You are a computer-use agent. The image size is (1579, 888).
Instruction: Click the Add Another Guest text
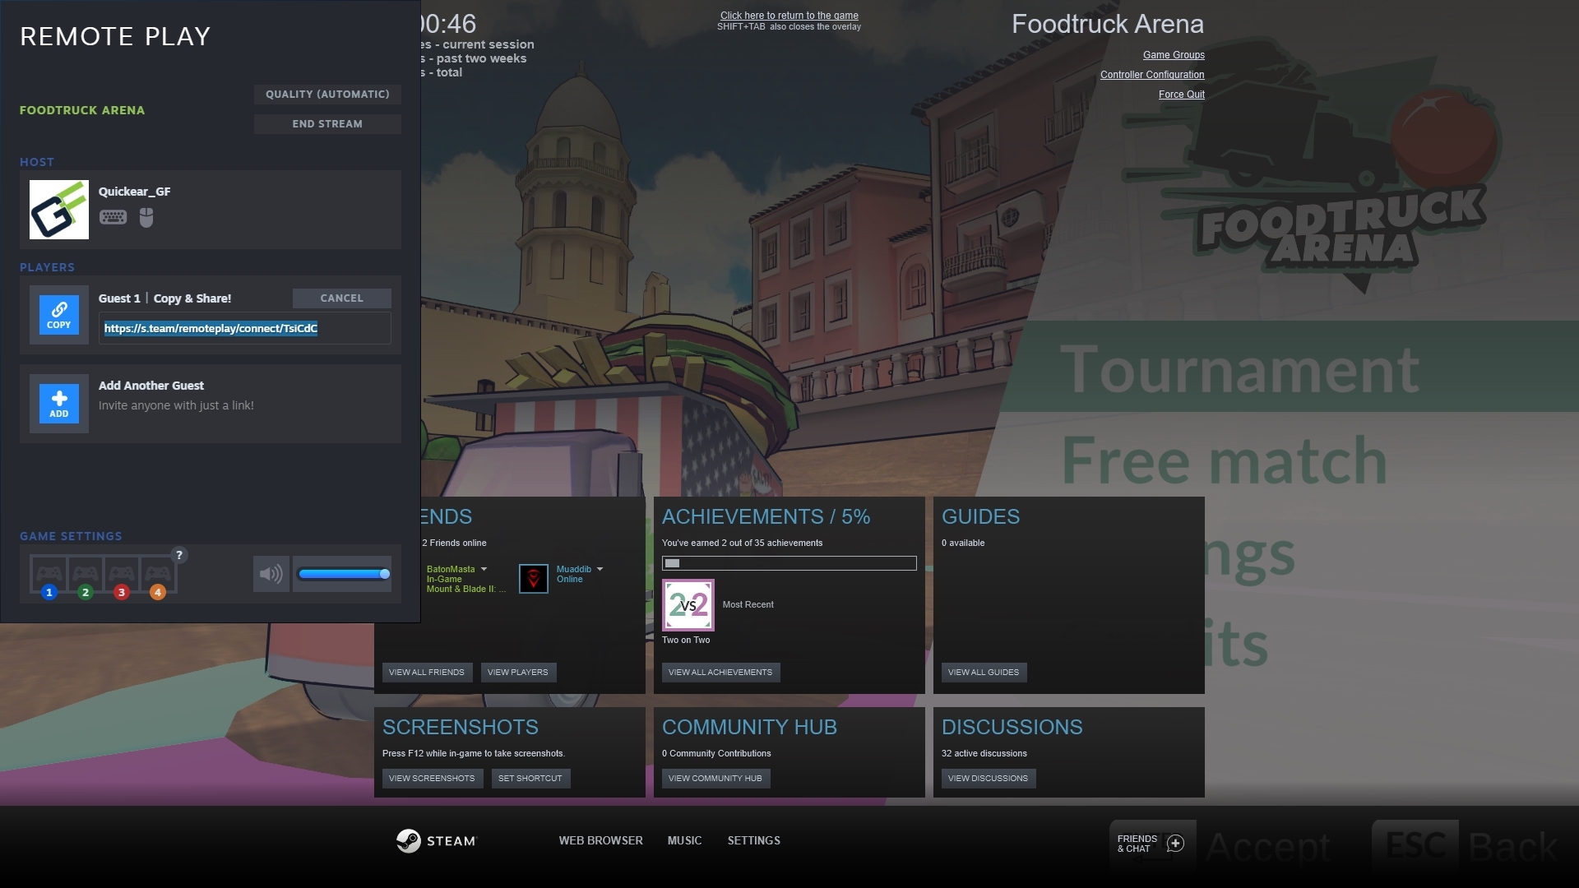(x=151, y=386)
